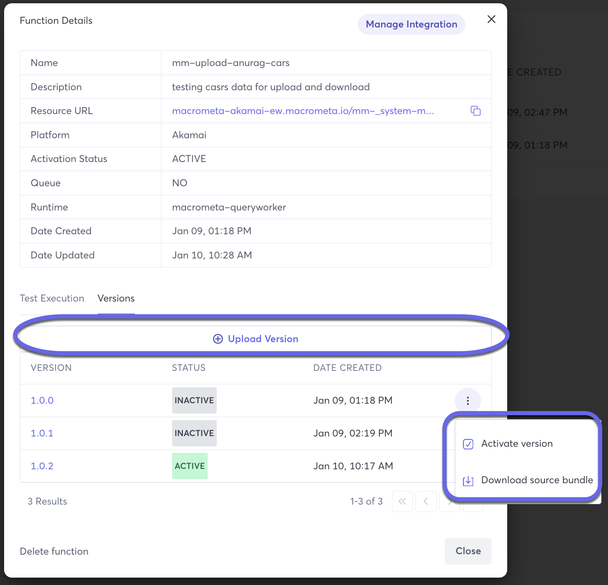Screen dimensions: 608x585
Task: Choose Activate version from the menu
Action: (517, 444)
